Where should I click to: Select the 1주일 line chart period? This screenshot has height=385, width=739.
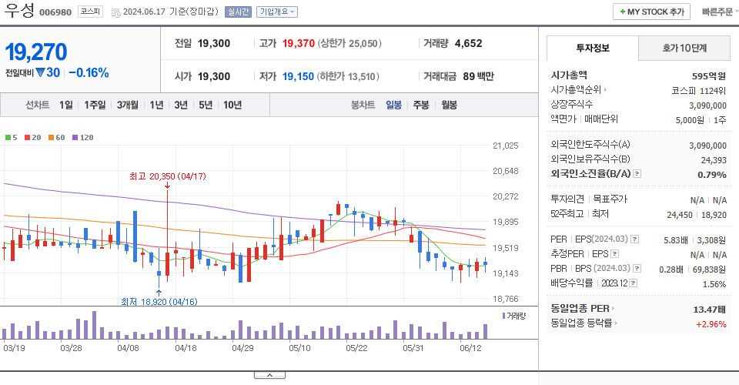(x=95, y=105)
